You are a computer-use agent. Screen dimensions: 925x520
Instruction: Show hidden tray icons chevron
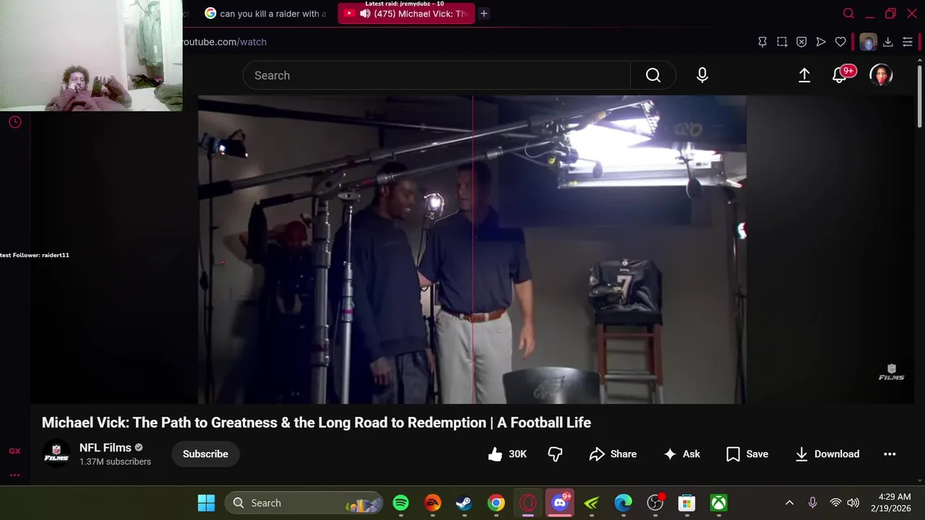(789, 503)
